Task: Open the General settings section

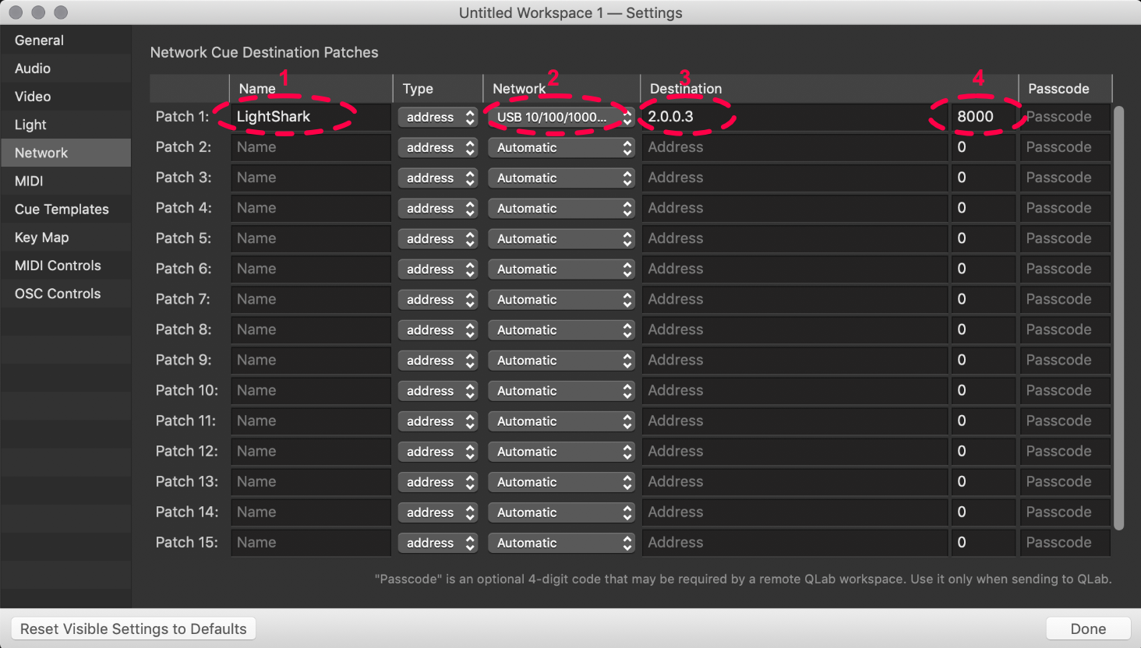Action: coord(65,40)
